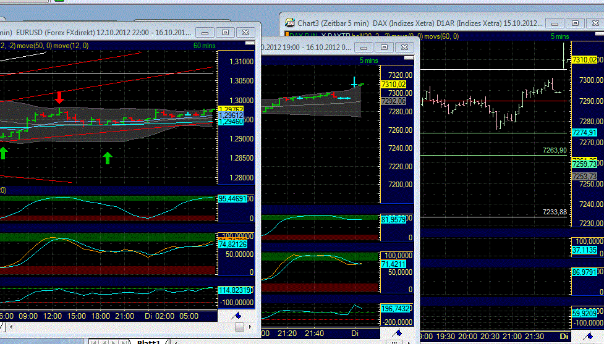Click the 74,82126 indicator value
This screenshot has height=344, width=604.
(232, 245)
